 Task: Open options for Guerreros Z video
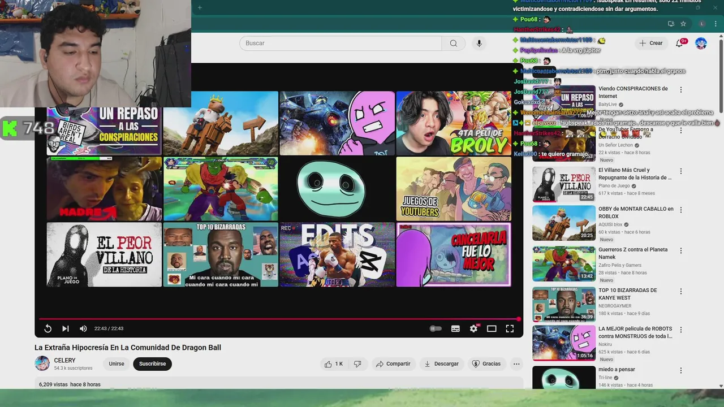click(x=681, y=250)
